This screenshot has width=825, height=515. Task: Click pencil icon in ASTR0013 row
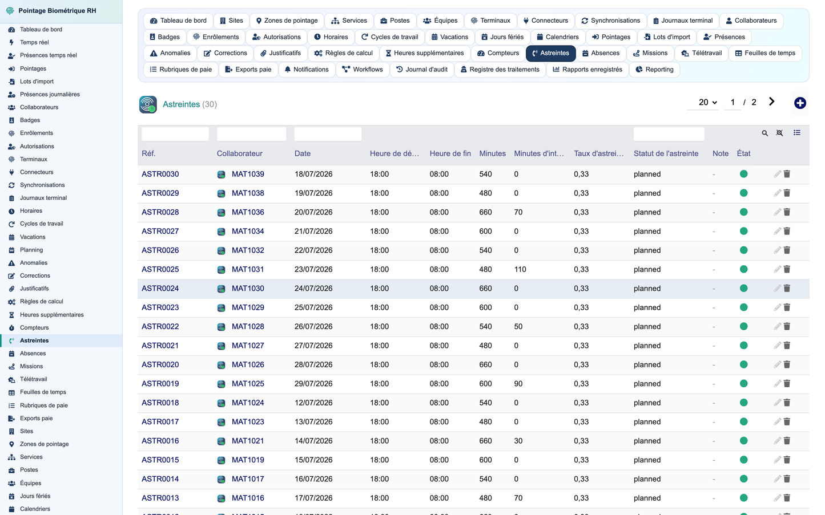pyautogui.click(x=777, y=498)
